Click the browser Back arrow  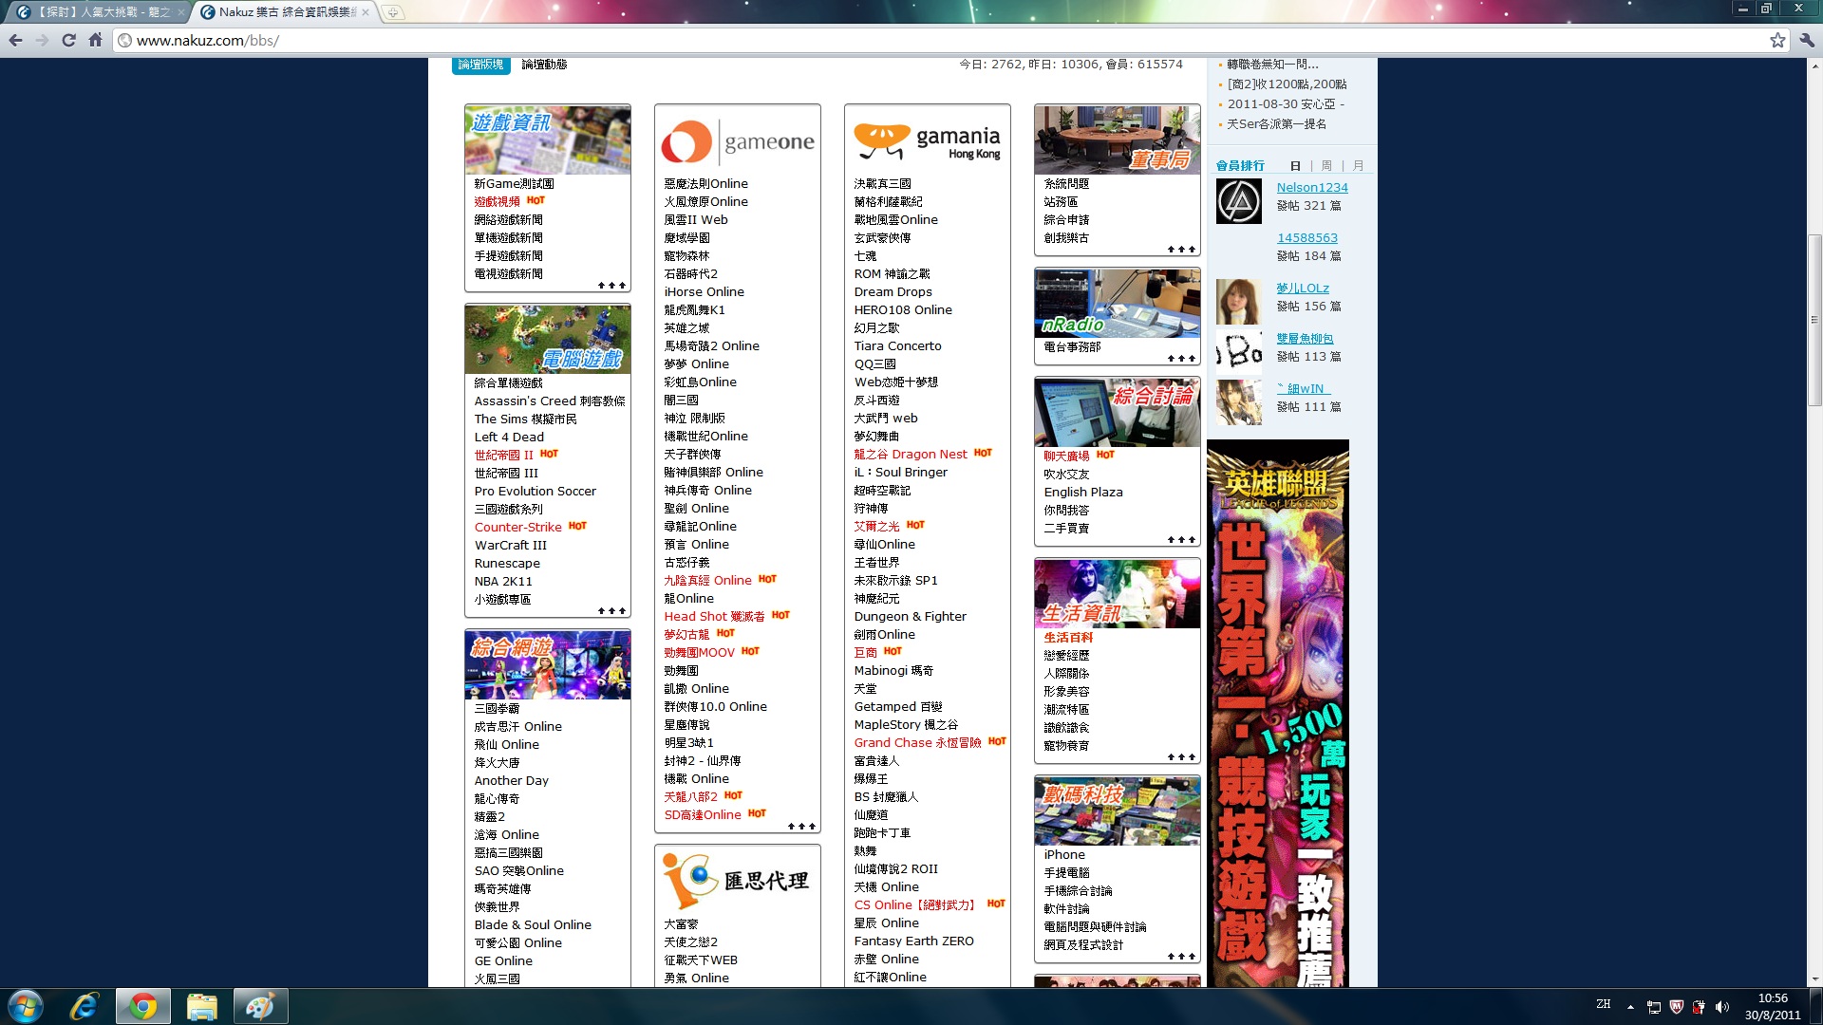(15, 41)
